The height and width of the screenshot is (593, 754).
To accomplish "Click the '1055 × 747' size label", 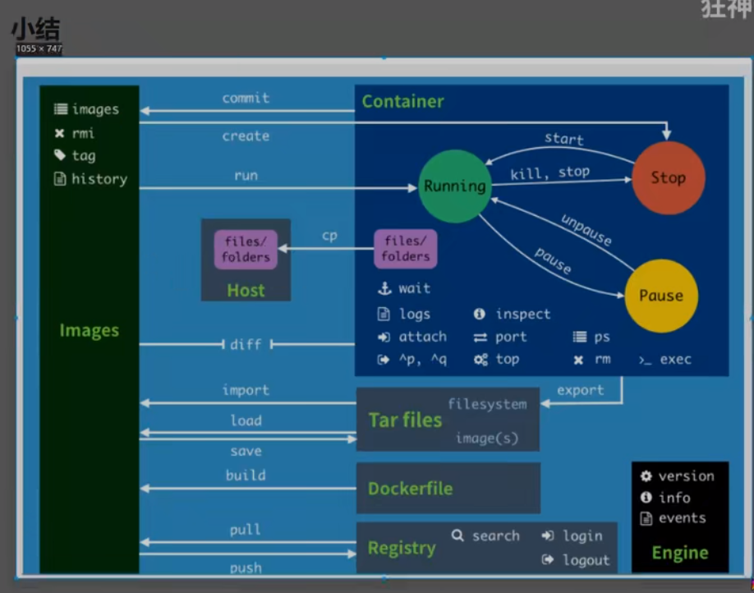I will [x=39, y=48].
